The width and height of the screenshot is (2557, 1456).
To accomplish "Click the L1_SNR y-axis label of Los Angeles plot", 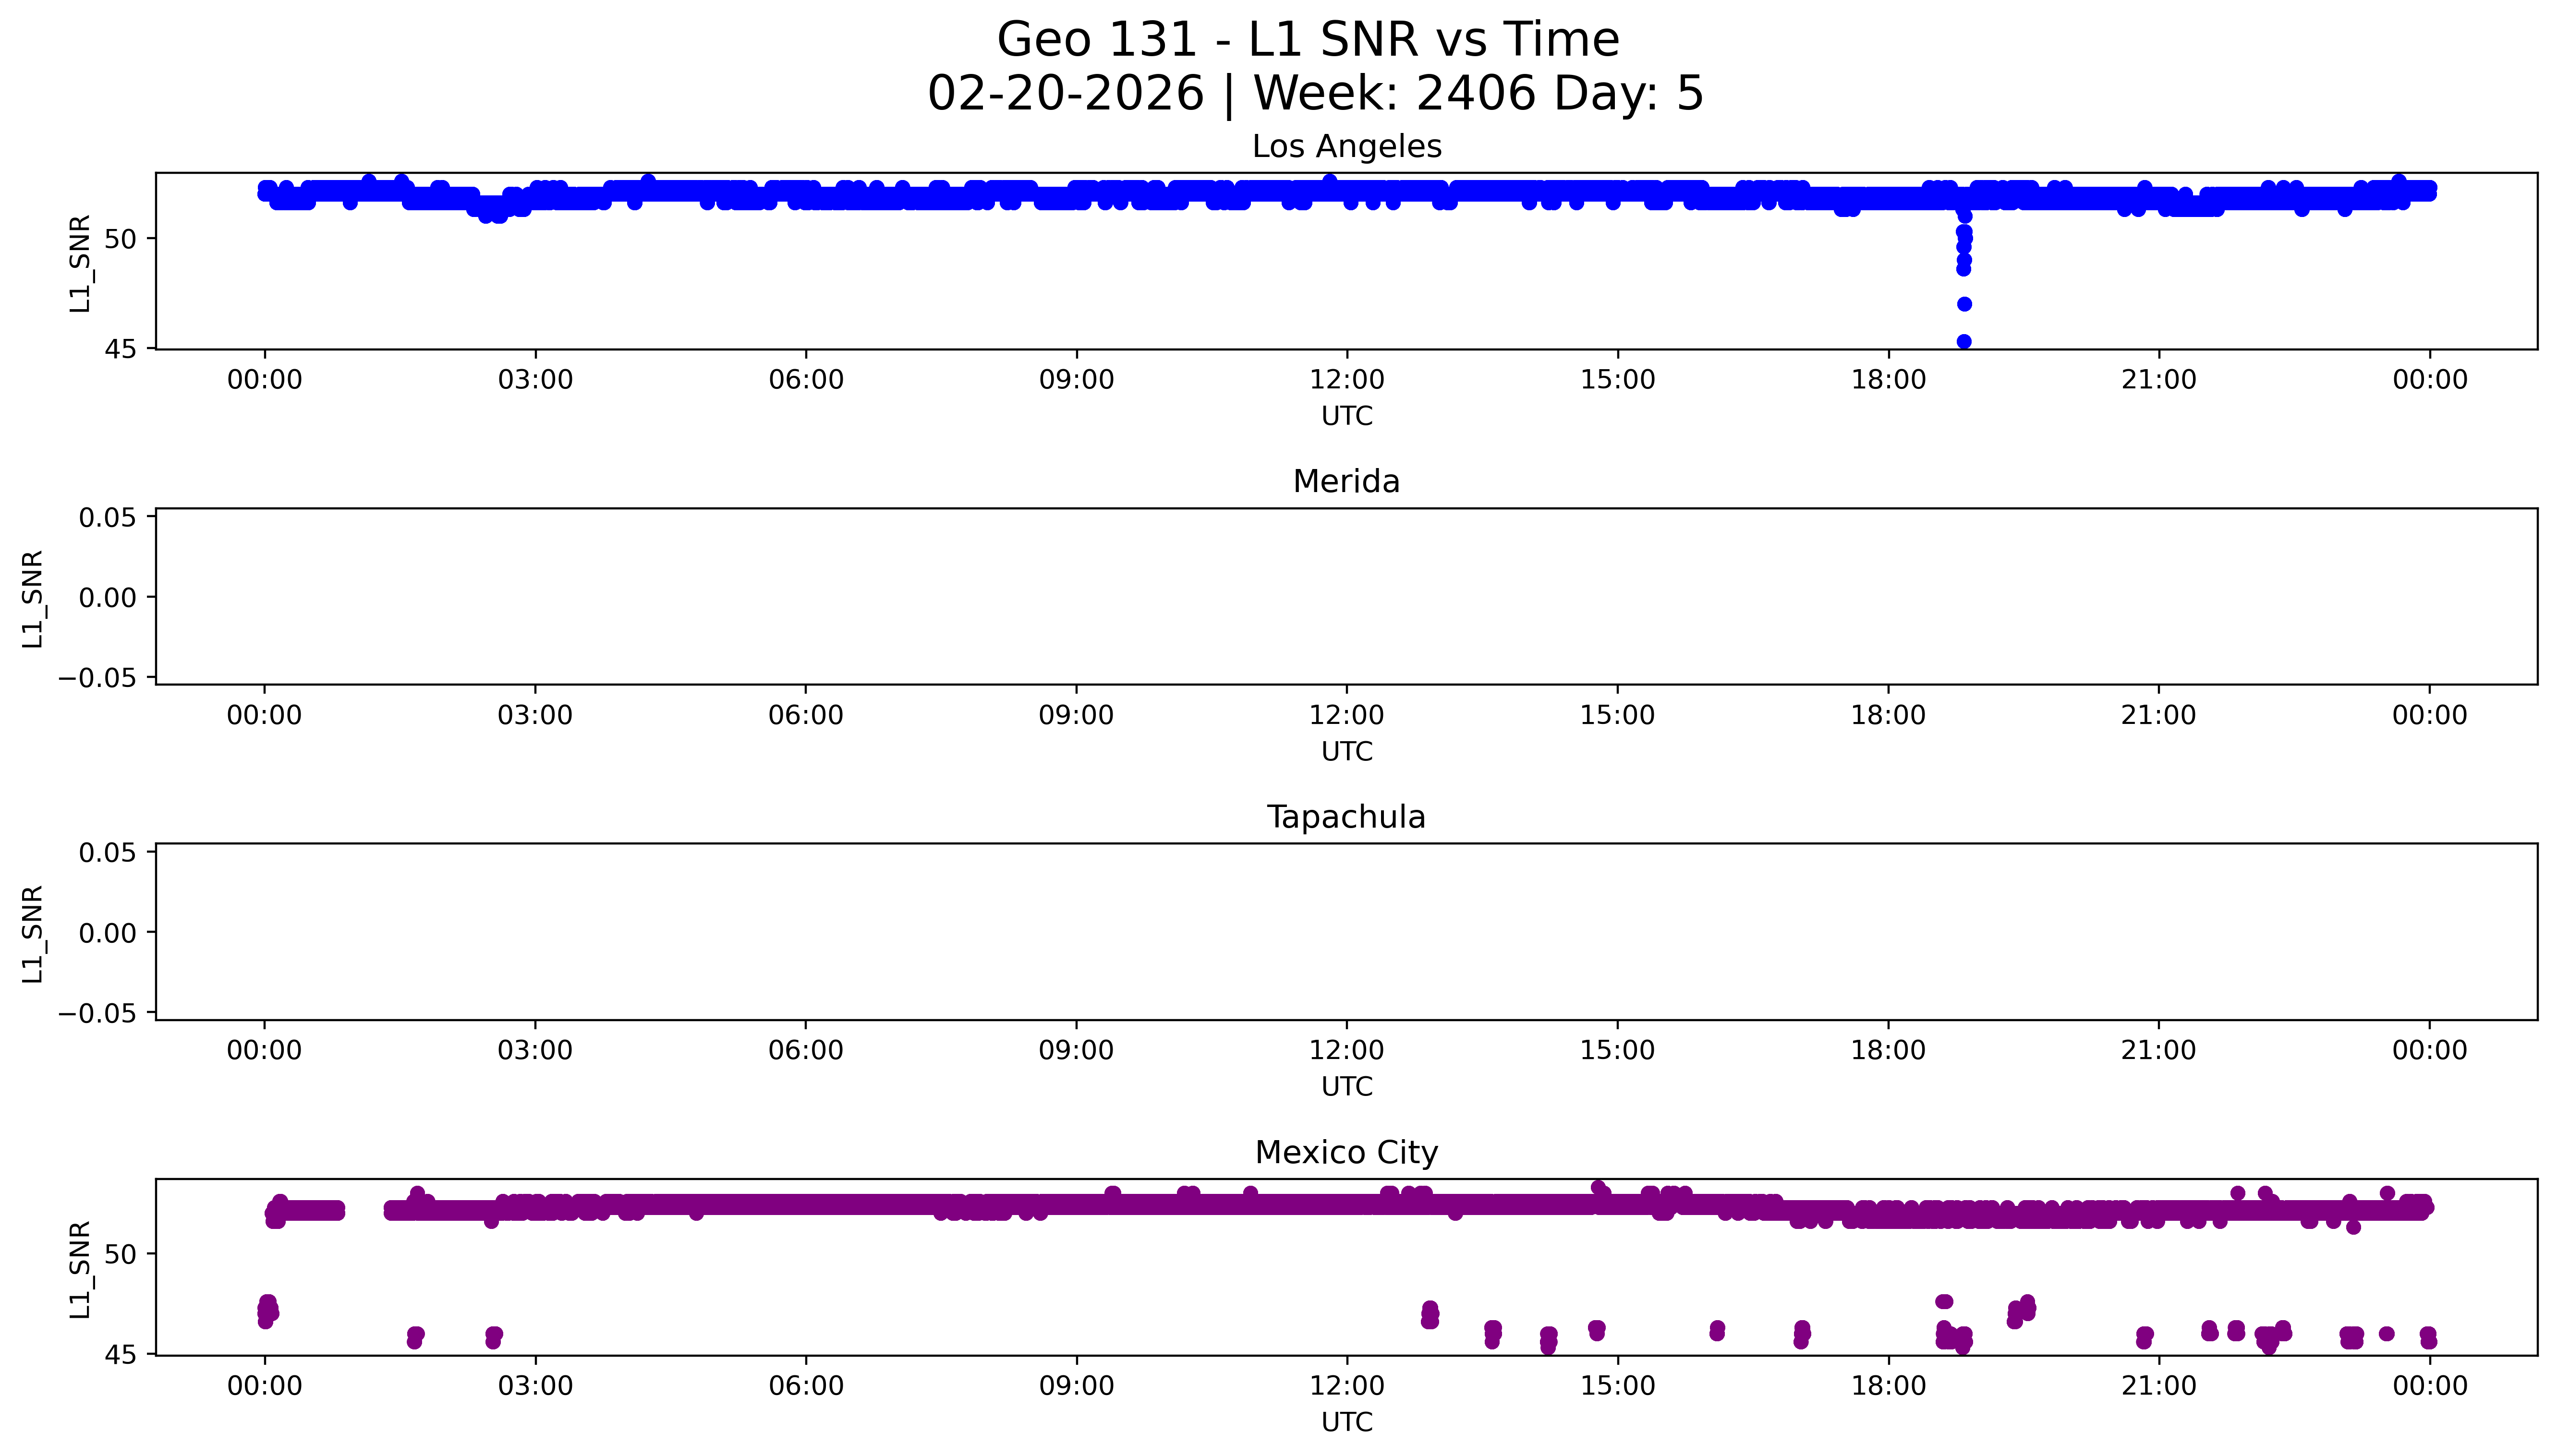I will [x=80, y=263].
